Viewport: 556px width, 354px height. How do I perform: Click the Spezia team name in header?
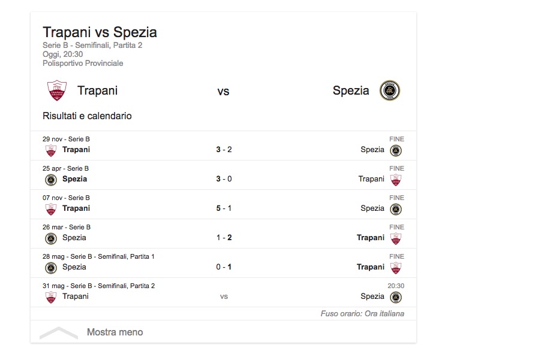pos(351,90)
